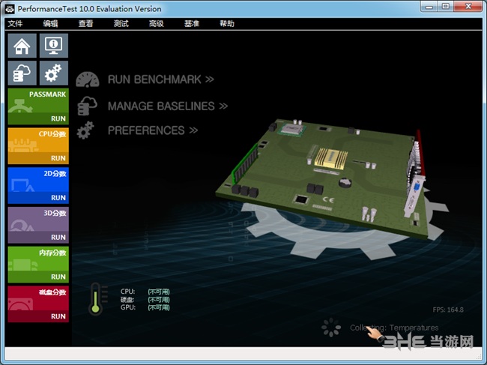This screenshot has height=365, width=487.
Task: Open the System Information monitor icon
Action: tap(54, 46)
